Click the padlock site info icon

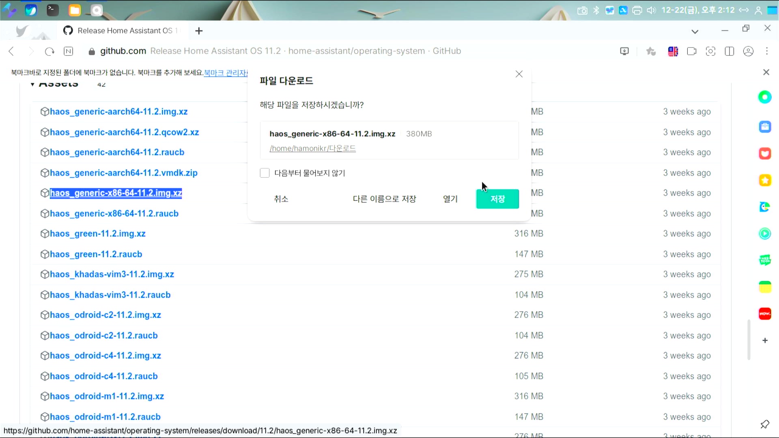(x=92, y=52)
